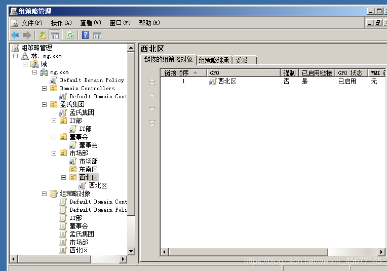Select the mg.com domain icon
The height and width of the screenshot is (271, 387).
pos(44,72)
